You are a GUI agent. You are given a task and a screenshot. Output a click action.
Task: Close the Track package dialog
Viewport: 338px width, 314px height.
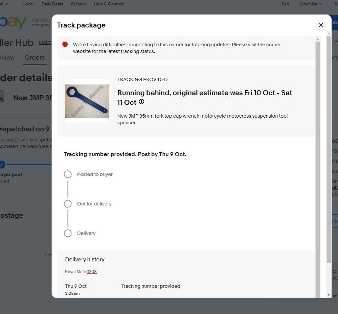[x=321, y=25]
